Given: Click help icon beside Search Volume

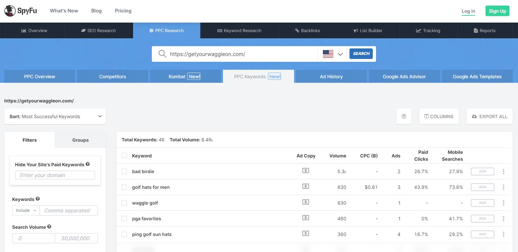Looking at the screenshot, I should (49, 226).
